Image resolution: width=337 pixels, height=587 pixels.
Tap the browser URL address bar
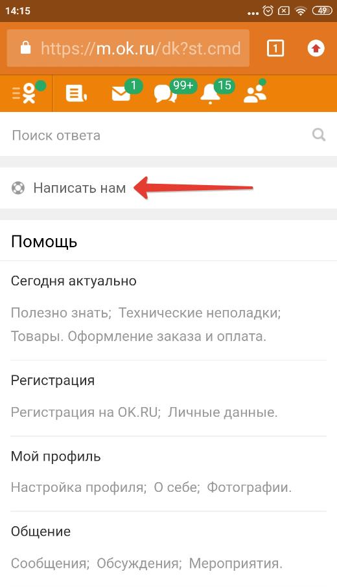[128, 49]
